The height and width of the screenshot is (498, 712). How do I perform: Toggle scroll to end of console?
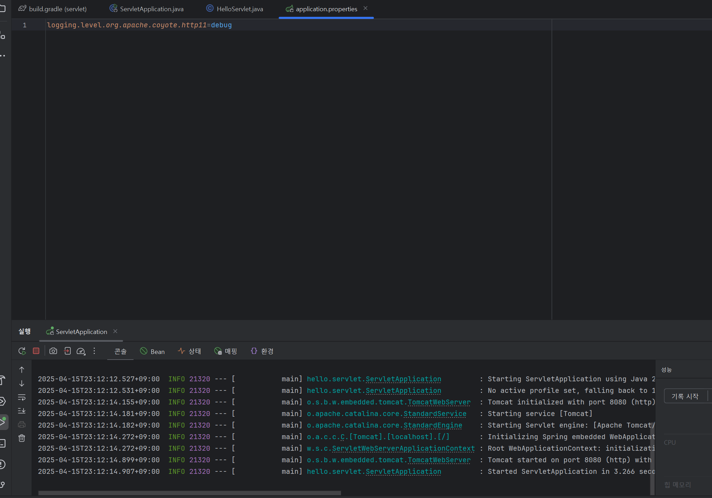(x=22, y=411)
